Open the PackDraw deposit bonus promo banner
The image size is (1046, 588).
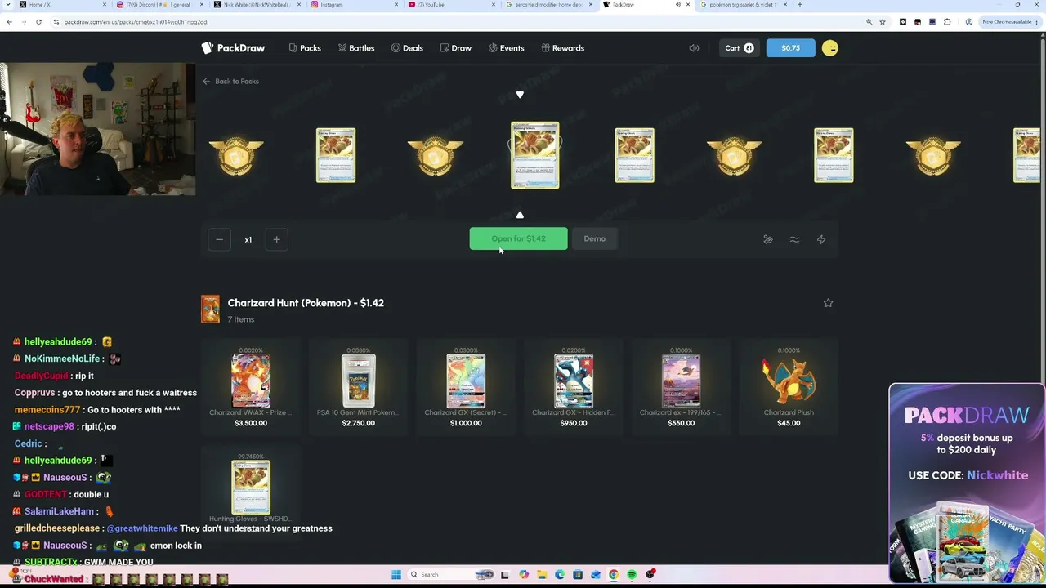pos(967,483)
